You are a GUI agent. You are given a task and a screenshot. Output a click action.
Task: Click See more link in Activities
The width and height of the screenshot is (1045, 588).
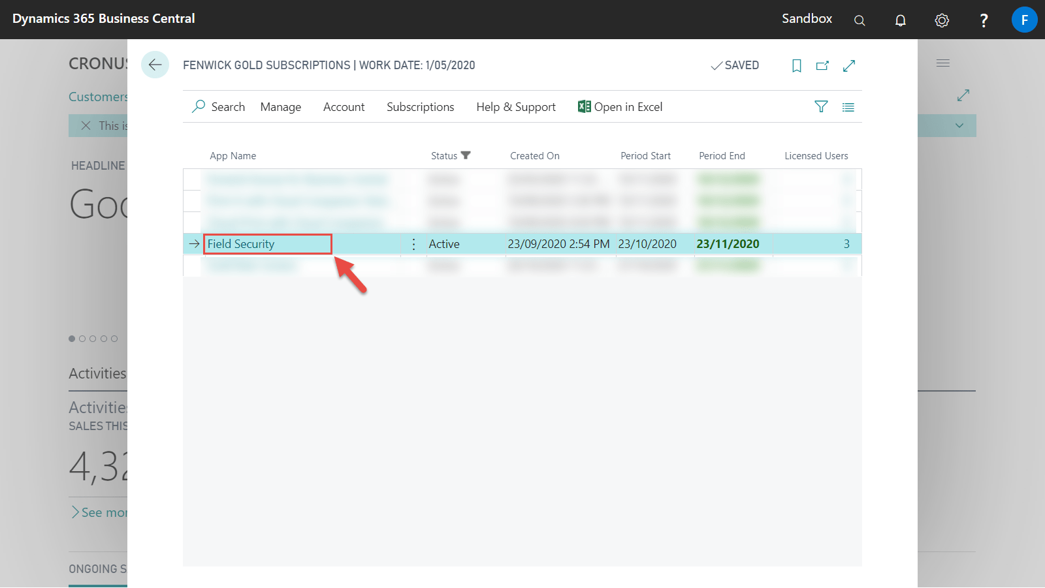[x=99, y=512]
